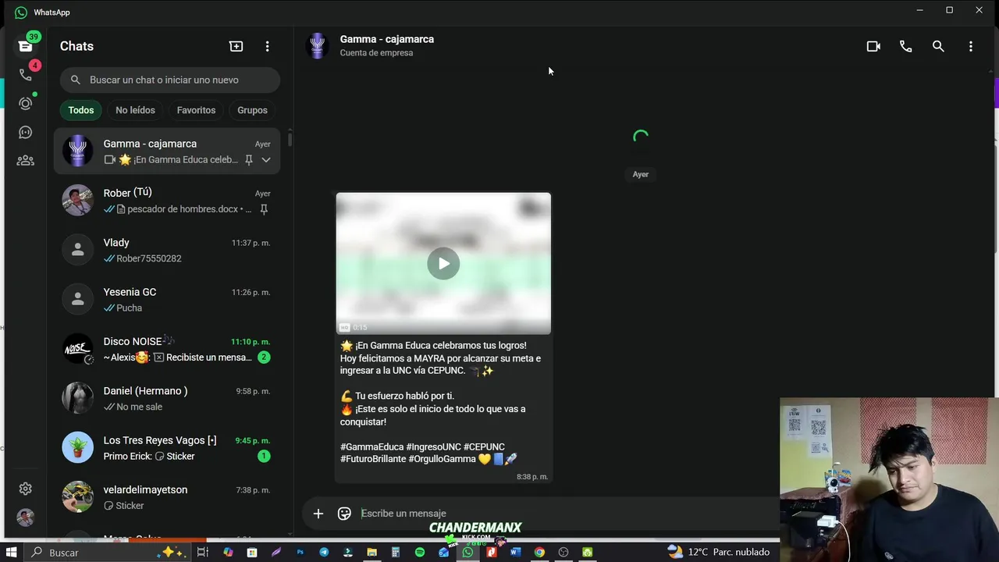The height and width of the screenshot is (562, 999).
Task: Search within the conversation
Action: click(938, 47)
